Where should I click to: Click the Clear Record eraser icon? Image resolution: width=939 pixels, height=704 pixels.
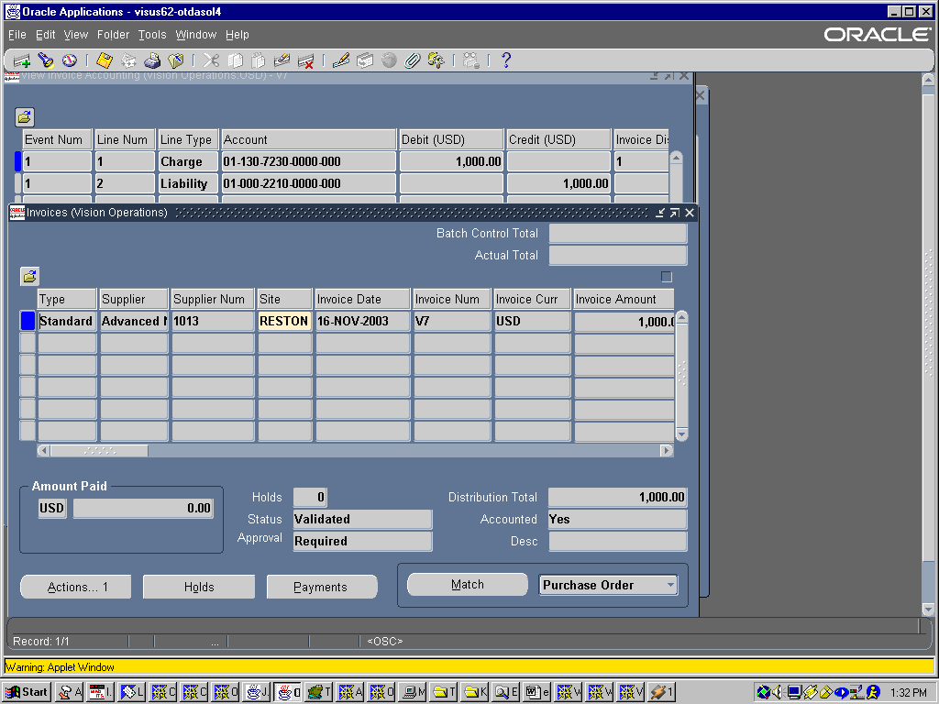click(282, 60)
